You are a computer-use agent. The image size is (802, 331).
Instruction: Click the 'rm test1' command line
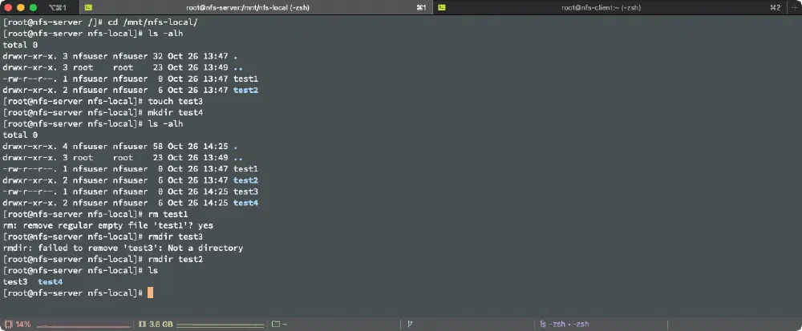95,214
